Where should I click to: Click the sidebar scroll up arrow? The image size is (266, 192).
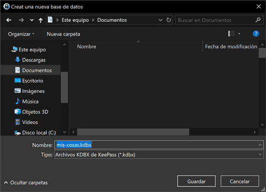click(x=64, y=45)
